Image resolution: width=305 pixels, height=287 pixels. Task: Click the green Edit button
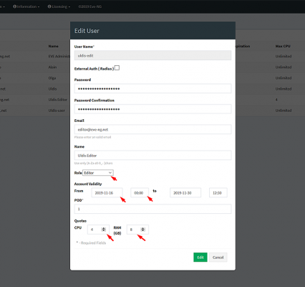pyautogui.click(x=200, y=258)
